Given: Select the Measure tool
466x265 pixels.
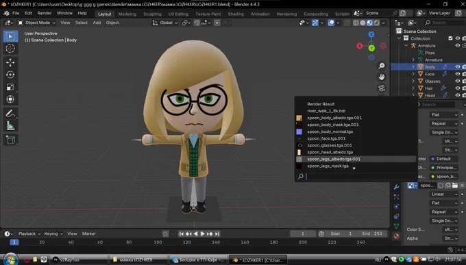Looking at the screenshot, I should click(x=10, y=126).
